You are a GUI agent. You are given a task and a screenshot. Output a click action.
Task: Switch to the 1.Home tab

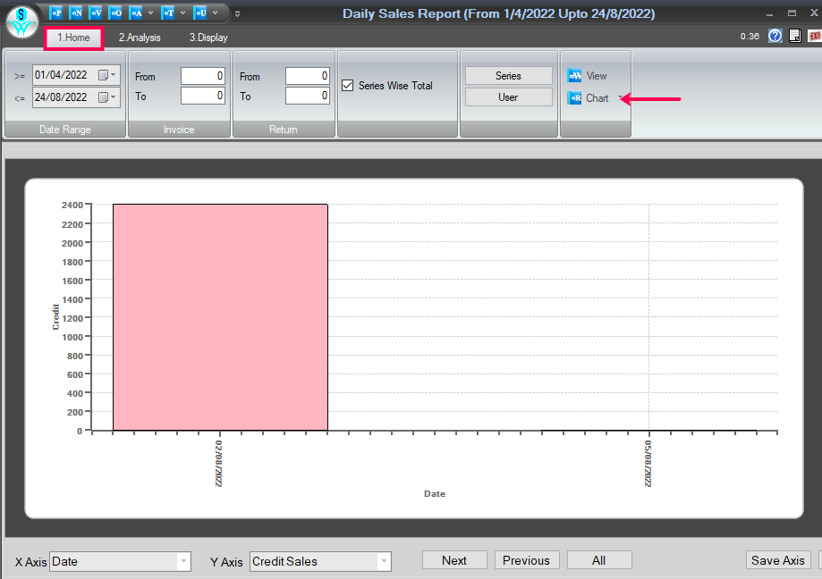tap(73, 38)
